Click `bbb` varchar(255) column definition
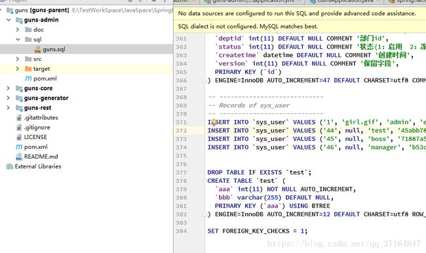This screenshot has width=426, height=253. pos(274,197)
